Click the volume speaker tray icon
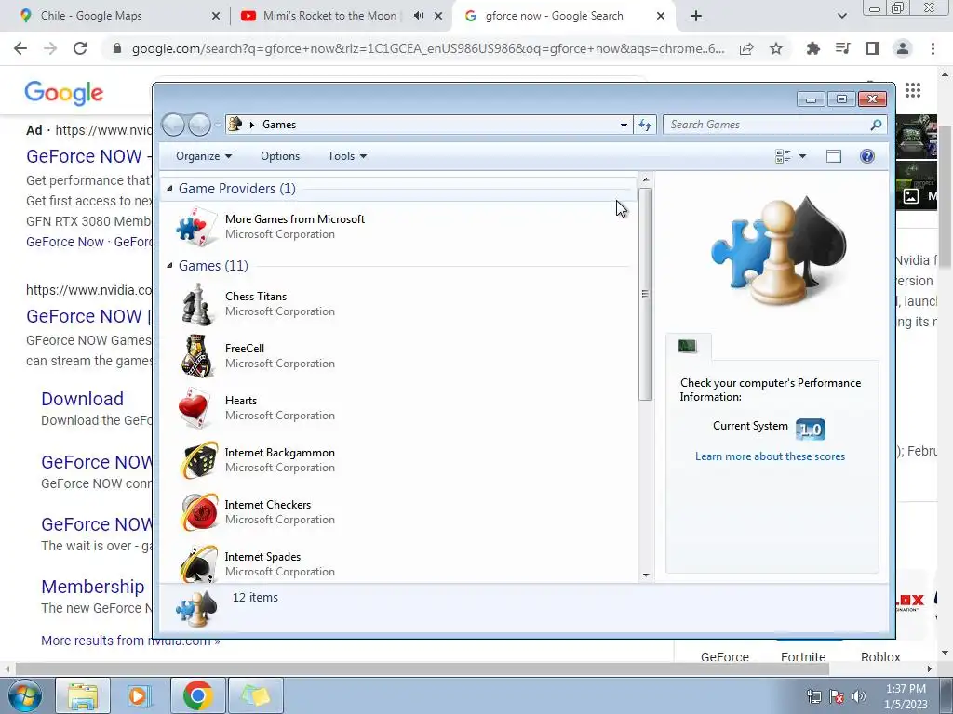 pyautogui.click(x=859, y=696)
